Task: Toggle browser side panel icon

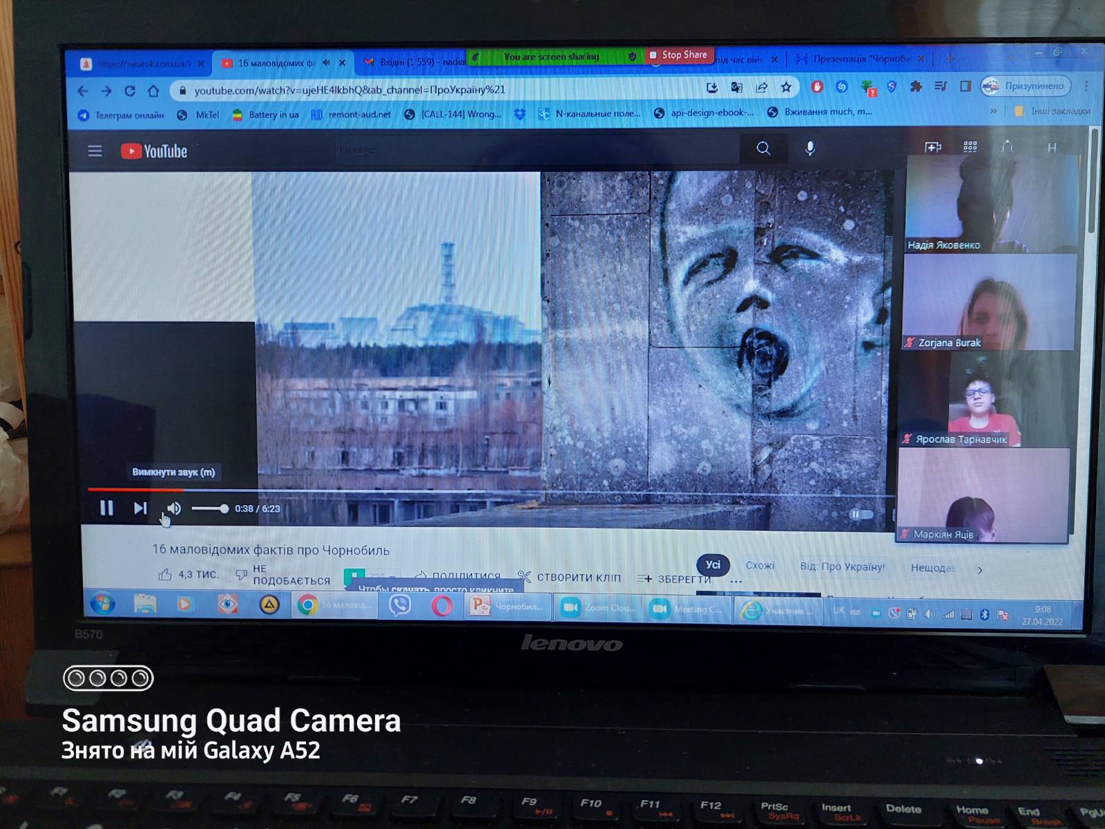Action: tap(965, 86)
